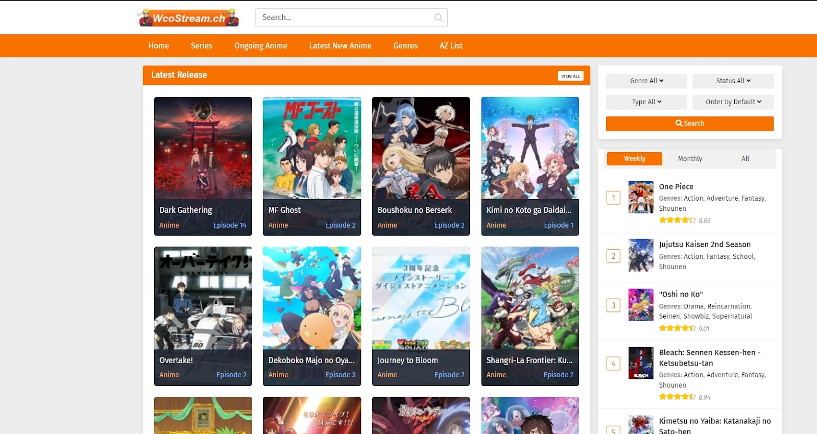Image resolution: width=817 pixels, height=434 pixels.
Task: Go to Latest New Anime
Action: [x=340, y=45]
